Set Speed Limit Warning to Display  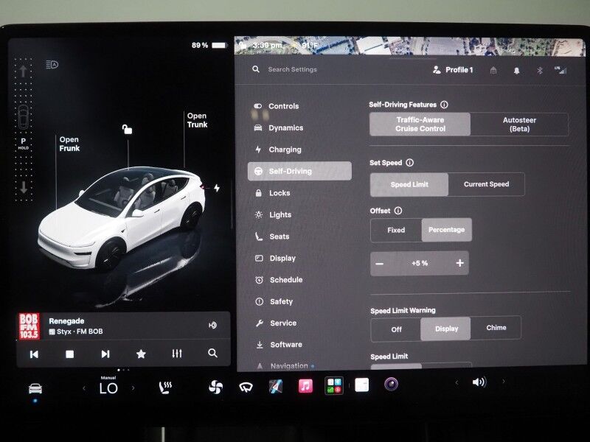tap(445, 329)
